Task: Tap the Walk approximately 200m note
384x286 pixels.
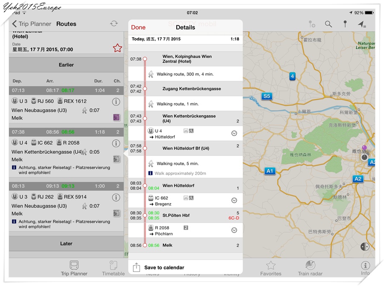Action: pyautogui.click(x=180, y=173)
